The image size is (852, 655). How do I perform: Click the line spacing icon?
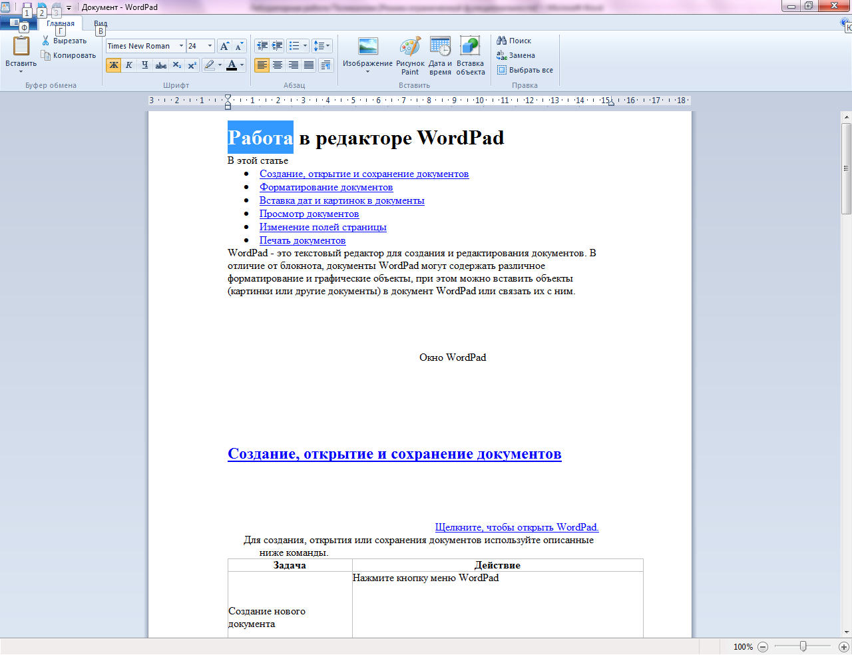pyautogui.click(x=319, y=46)
